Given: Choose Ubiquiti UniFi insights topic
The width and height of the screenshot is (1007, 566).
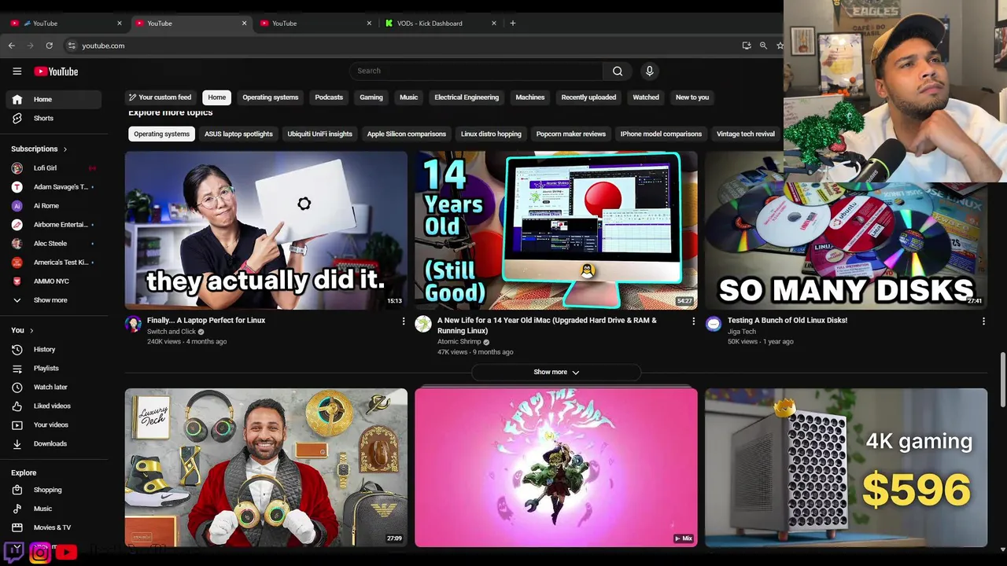Looking at the screenshot, I should click(319, 134).
